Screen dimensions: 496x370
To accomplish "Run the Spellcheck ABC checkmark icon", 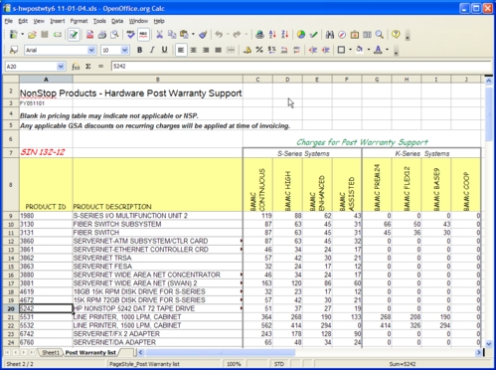I will [x=131, y=35].
